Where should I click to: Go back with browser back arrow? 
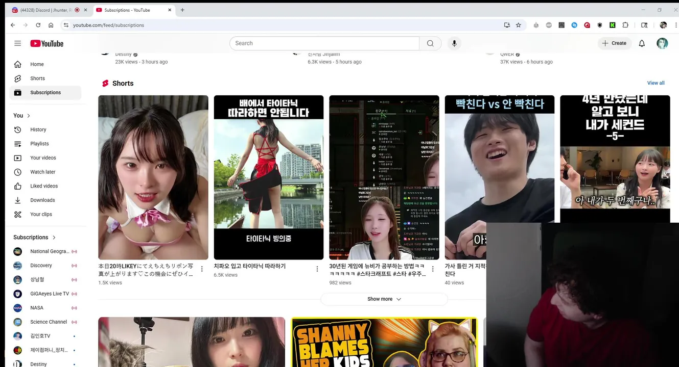coord(13,25)
